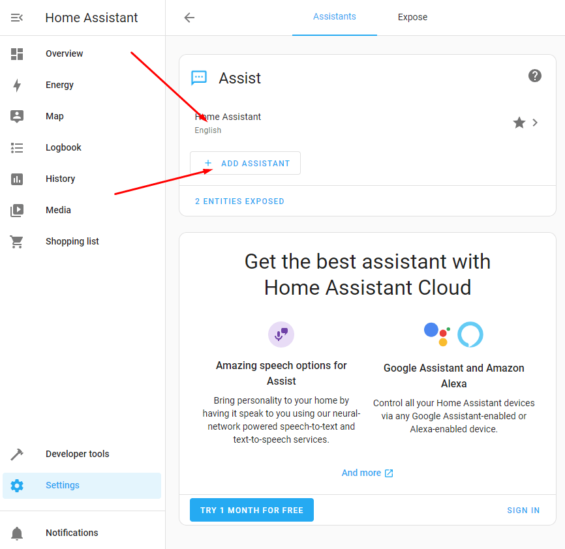Click the Sign In button

coord(523,510)
